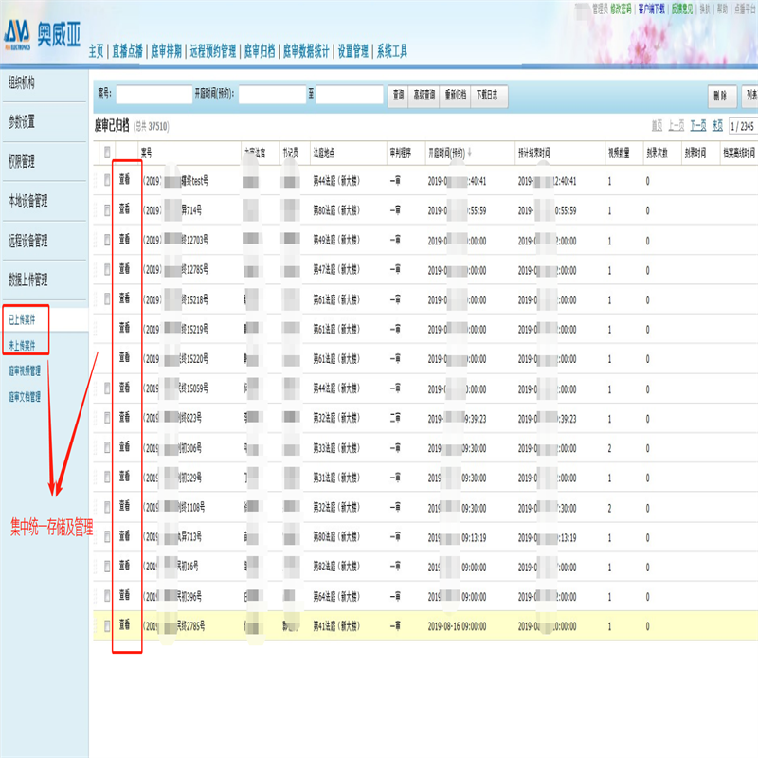Tick the select-all checkbox in the table header
This screenshot has height=758, width=758.
click(x=107, y=153)
